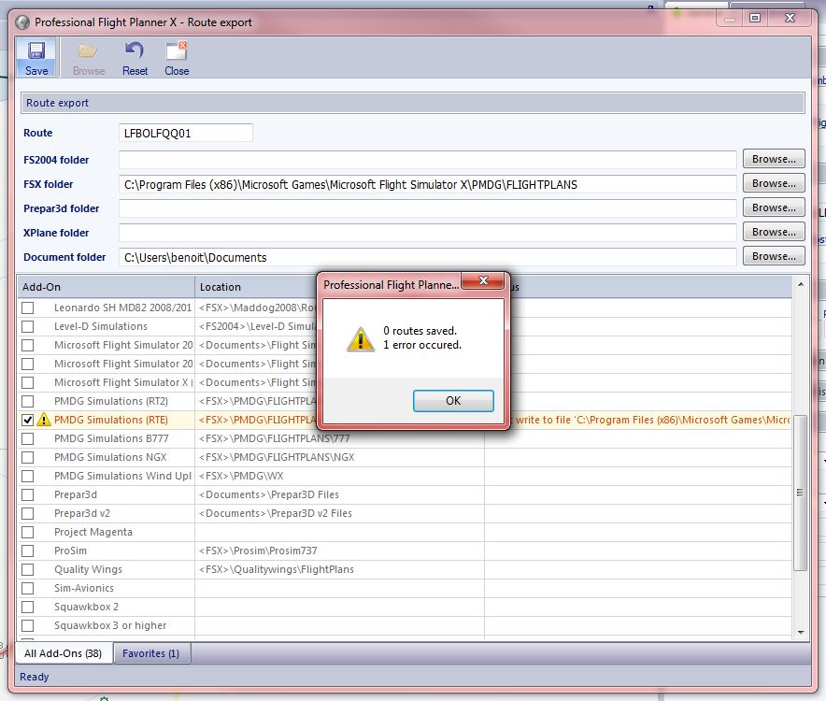Check the PMDG Simulations Wind Upl checkbox
826x701 pixels.
(x=27, y=476)
